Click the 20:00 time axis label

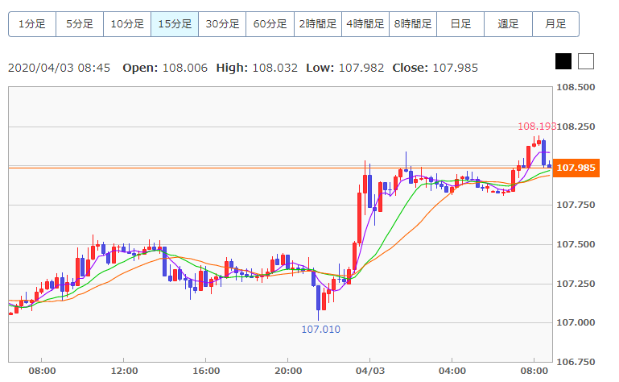[x=288, y=371]
